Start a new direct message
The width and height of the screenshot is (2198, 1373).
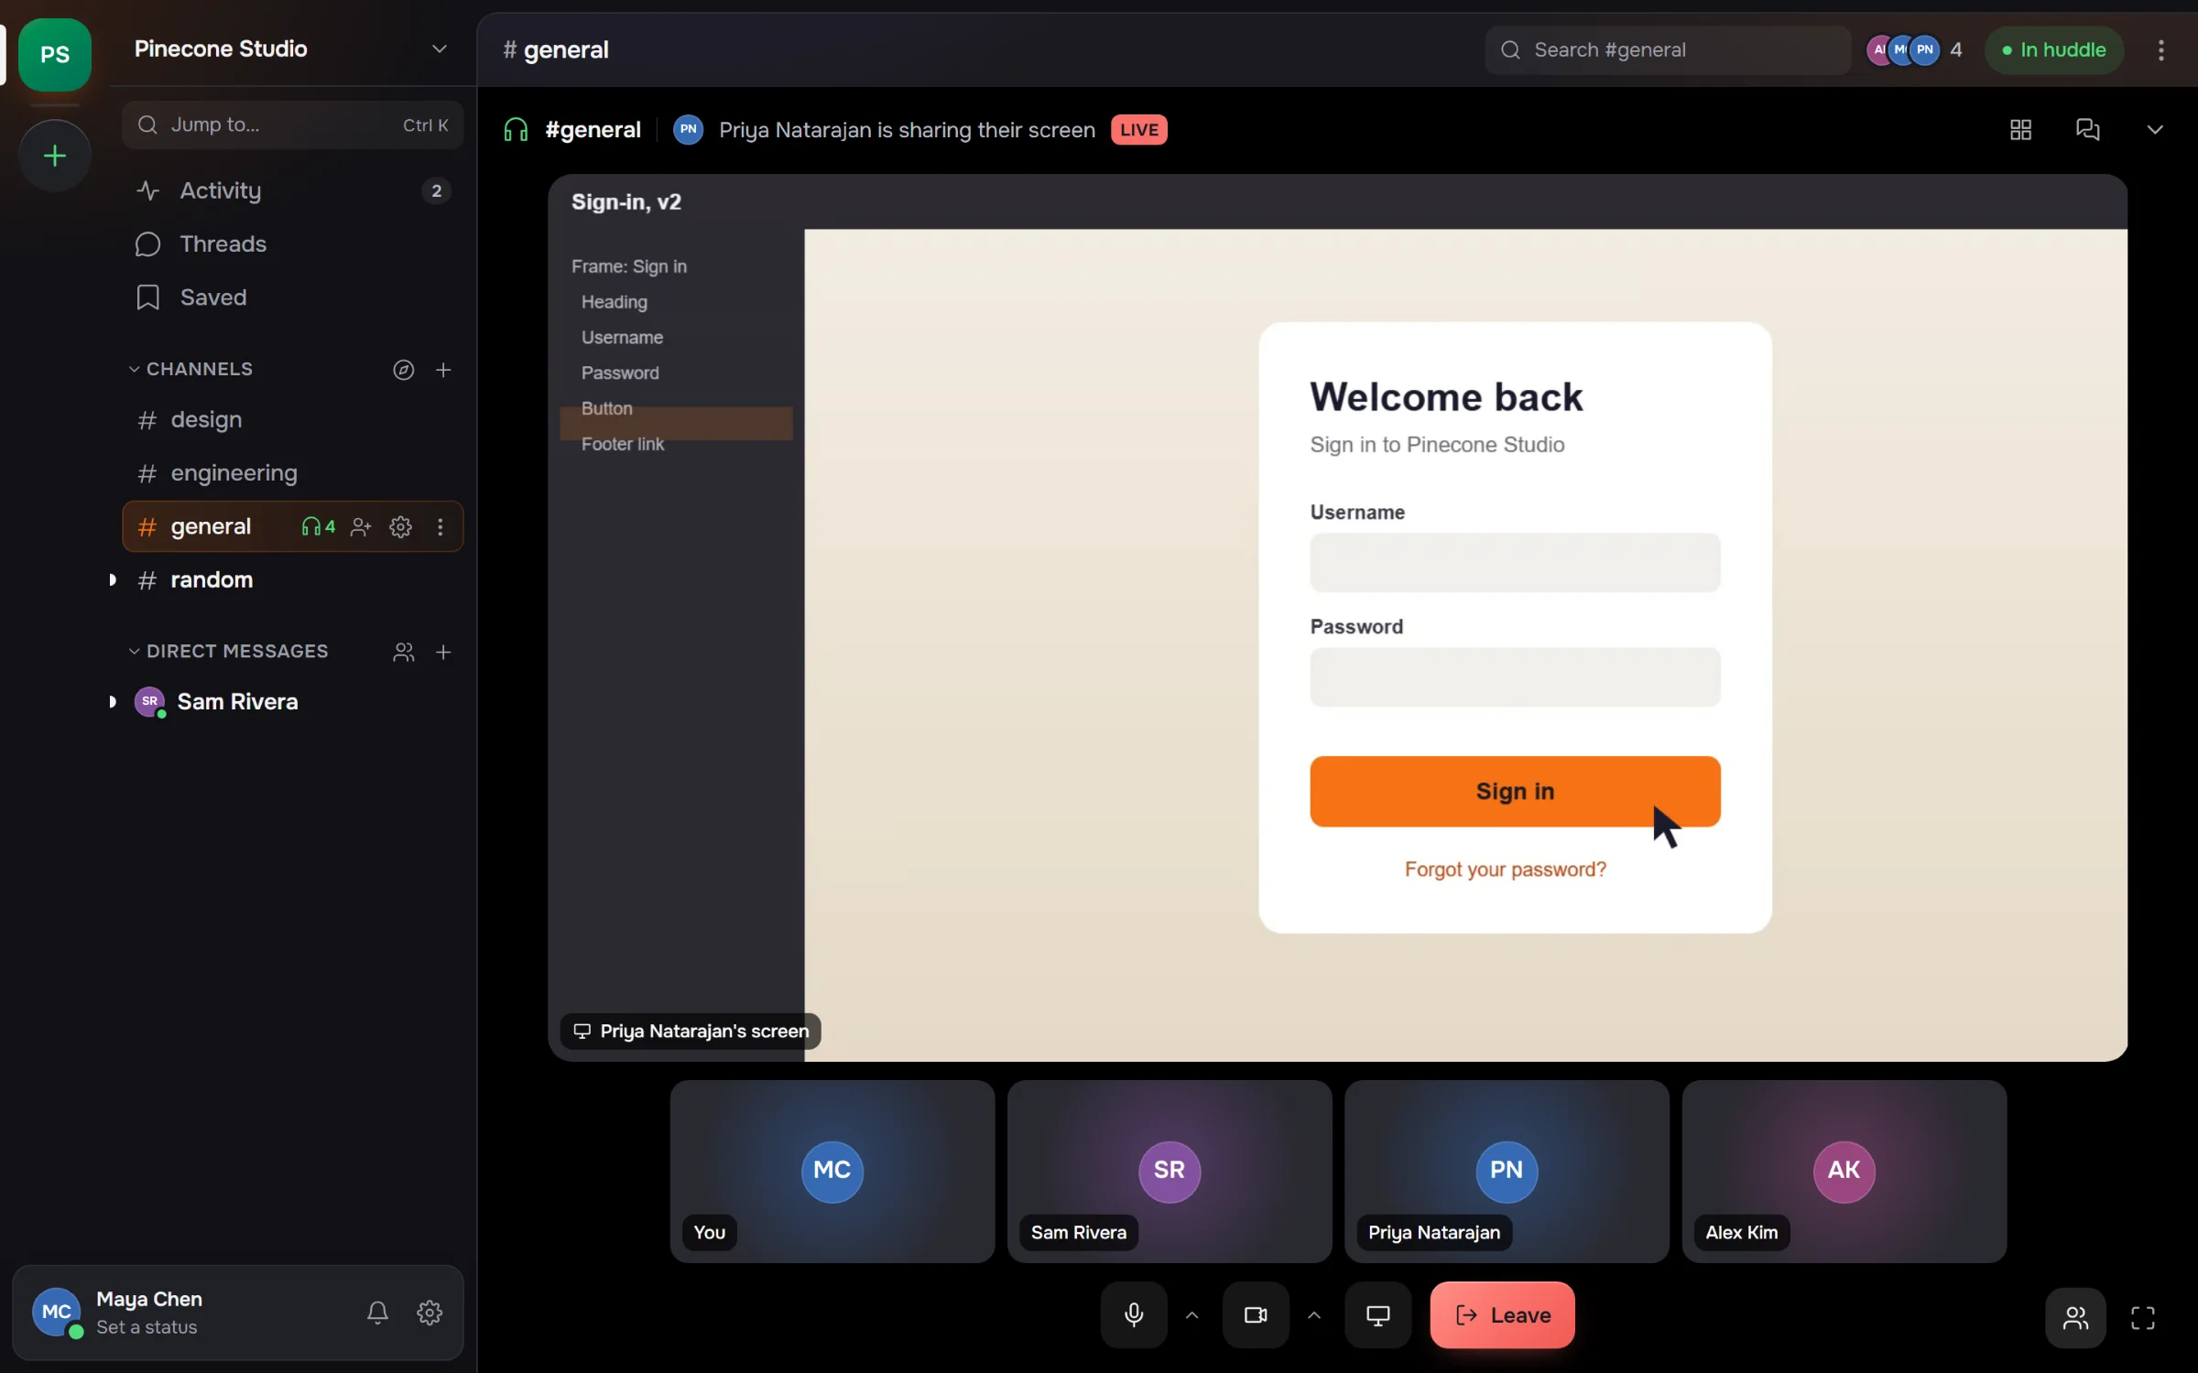pyautogui.click(x=443, y=652)
